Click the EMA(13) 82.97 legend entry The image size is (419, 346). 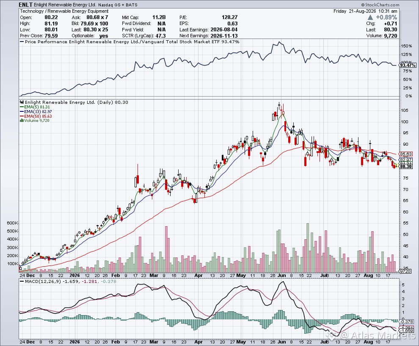pos(36,111)
